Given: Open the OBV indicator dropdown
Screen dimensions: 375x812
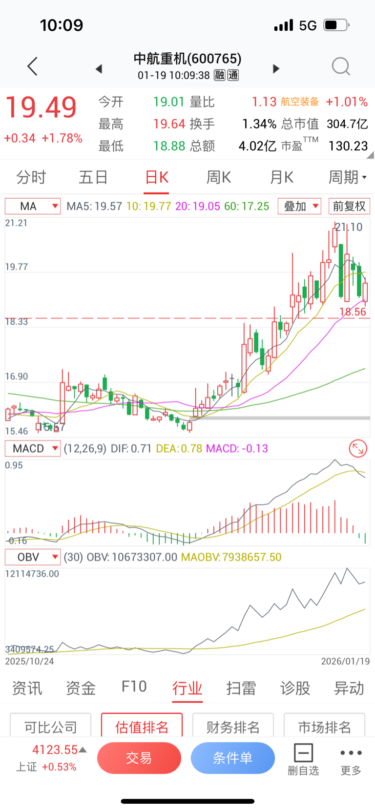Looking at the screenshot, I should coord(33,557).
